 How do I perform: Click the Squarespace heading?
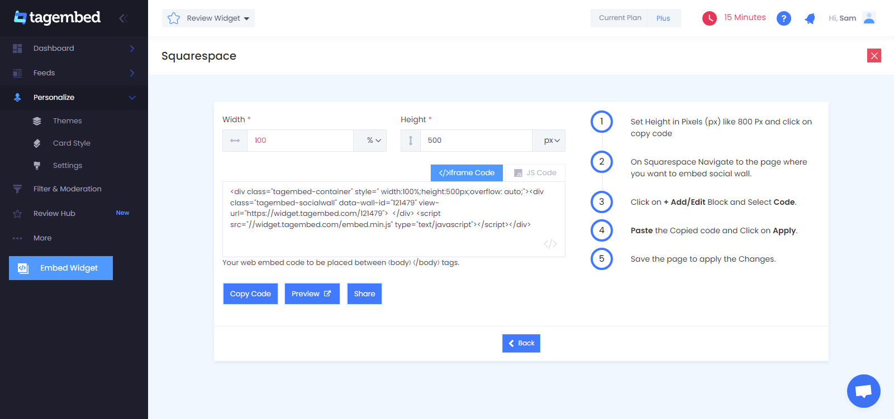click(x=199, y=56)
